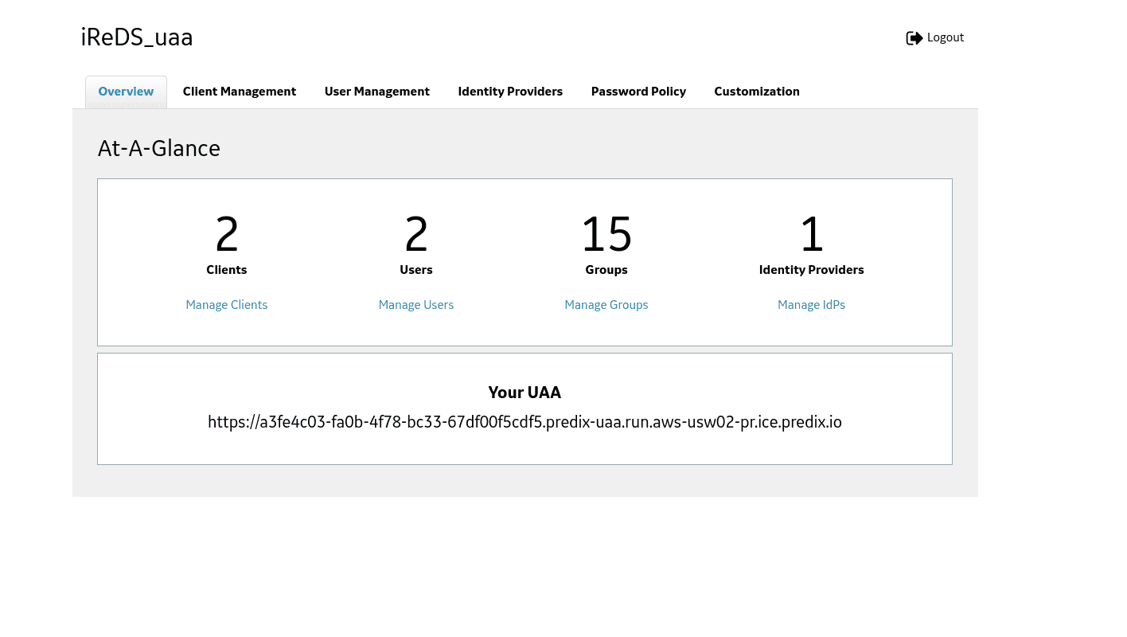The width and height of the screenshot is (1127, 637).
Task: Click the Your UAA heading
Action: 525,393
